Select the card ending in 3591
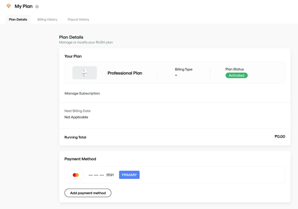 [175, 175]
